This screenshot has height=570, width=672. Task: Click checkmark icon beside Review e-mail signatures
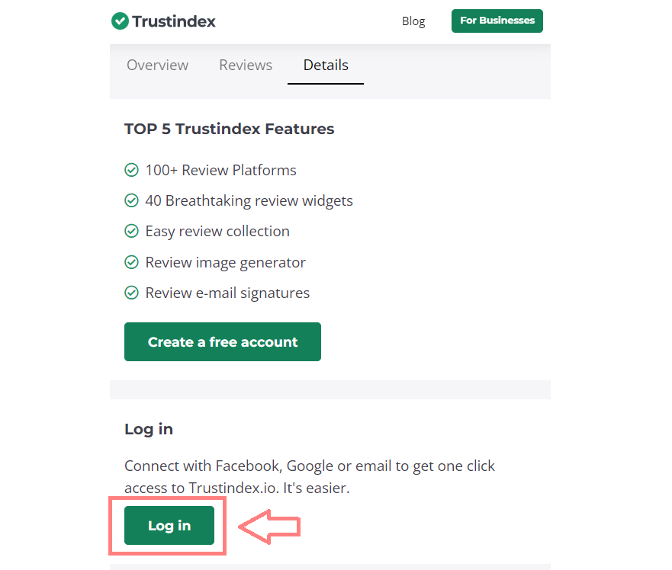point(131,293)
